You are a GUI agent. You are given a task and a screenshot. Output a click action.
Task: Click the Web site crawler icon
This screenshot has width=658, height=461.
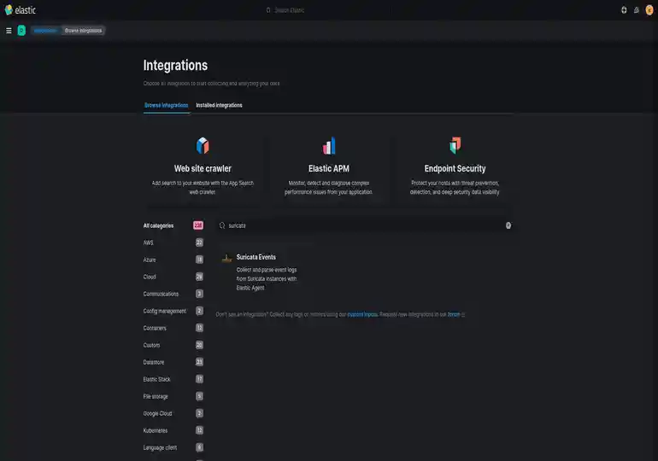tap(203, 145)
